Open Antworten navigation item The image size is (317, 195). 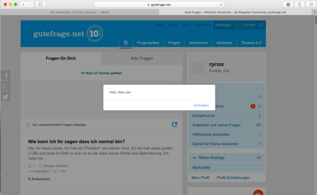(198, 42)
